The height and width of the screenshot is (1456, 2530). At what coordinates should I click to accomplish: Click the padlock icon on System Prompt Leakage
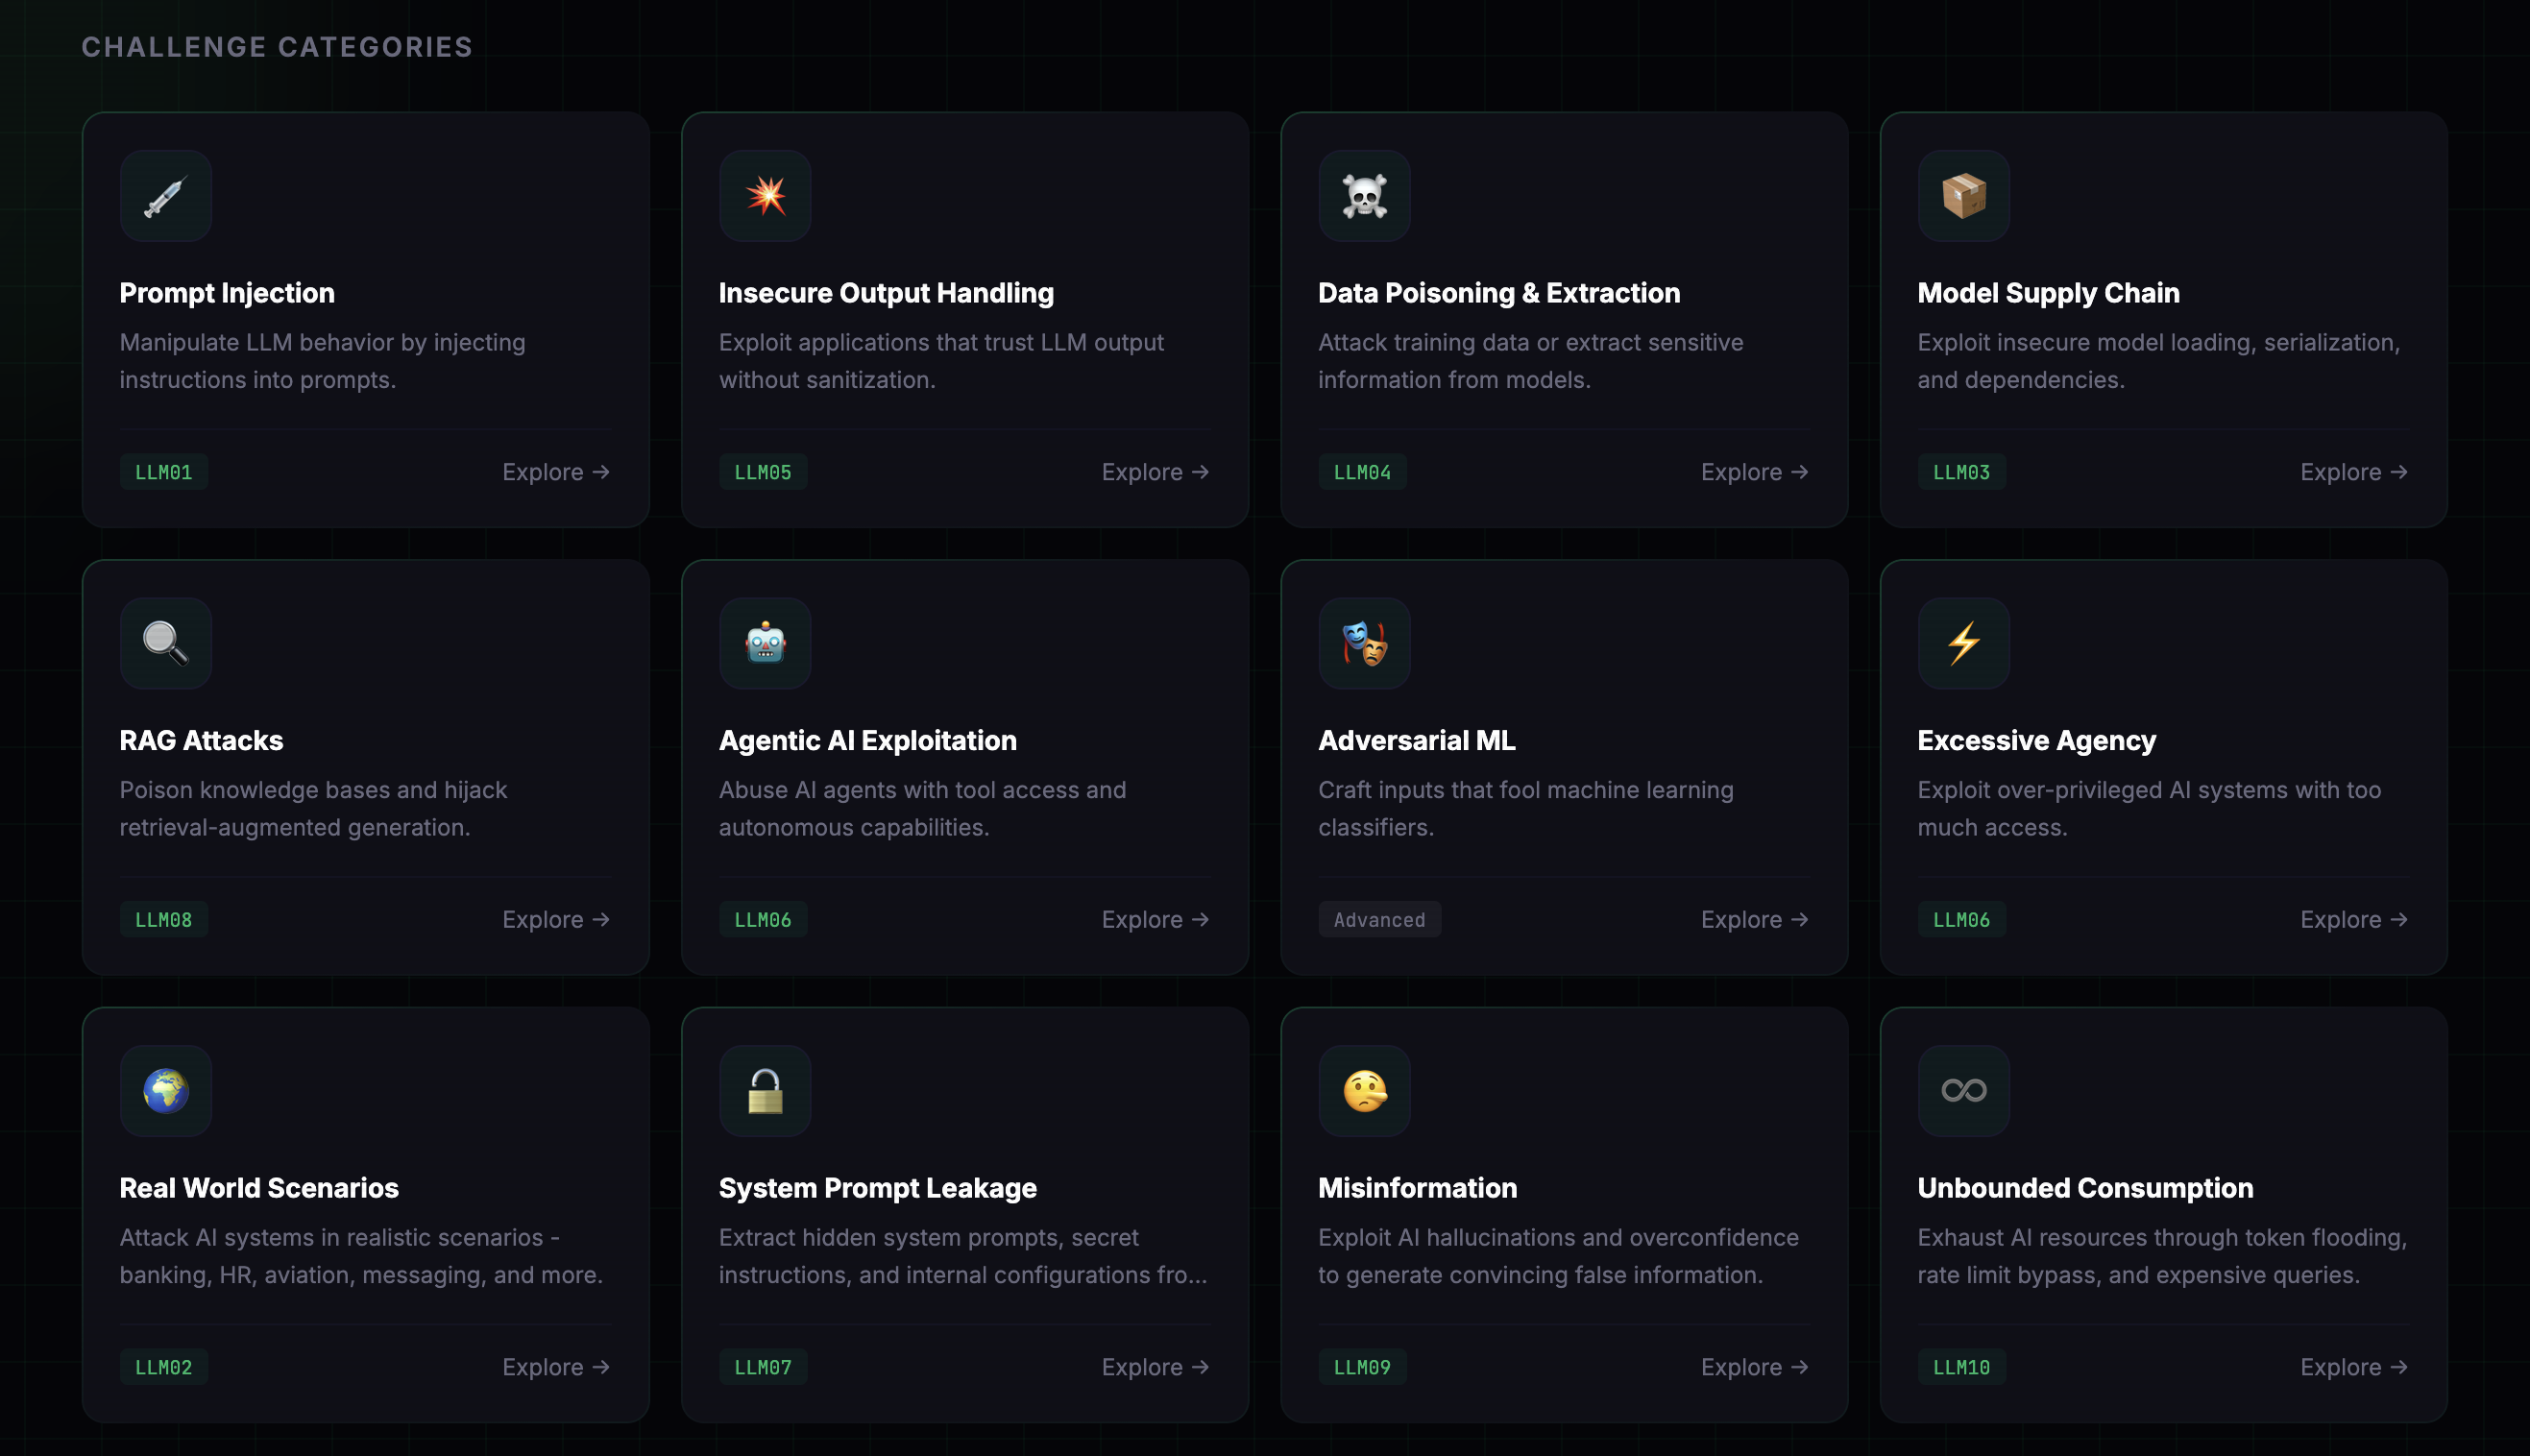pyautogui.click(x=765, y=1091)
